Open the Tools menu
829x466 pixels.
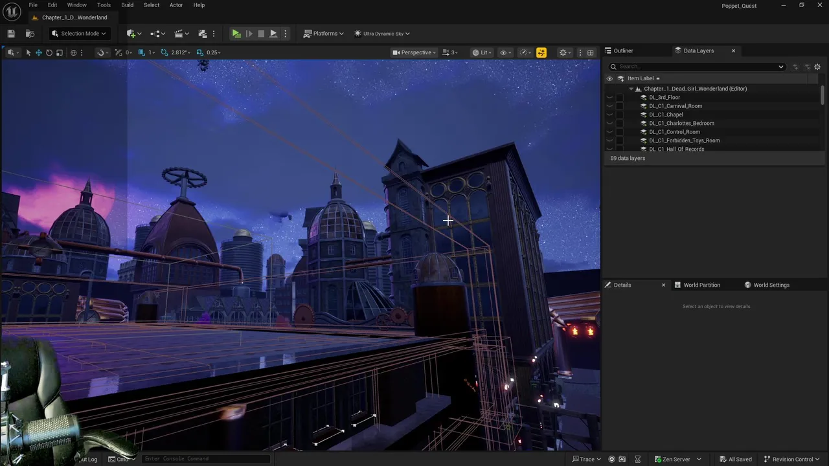pos(104,5)
